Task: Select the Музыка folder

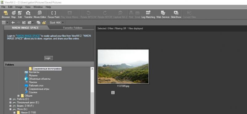Action: pos(33,75)
